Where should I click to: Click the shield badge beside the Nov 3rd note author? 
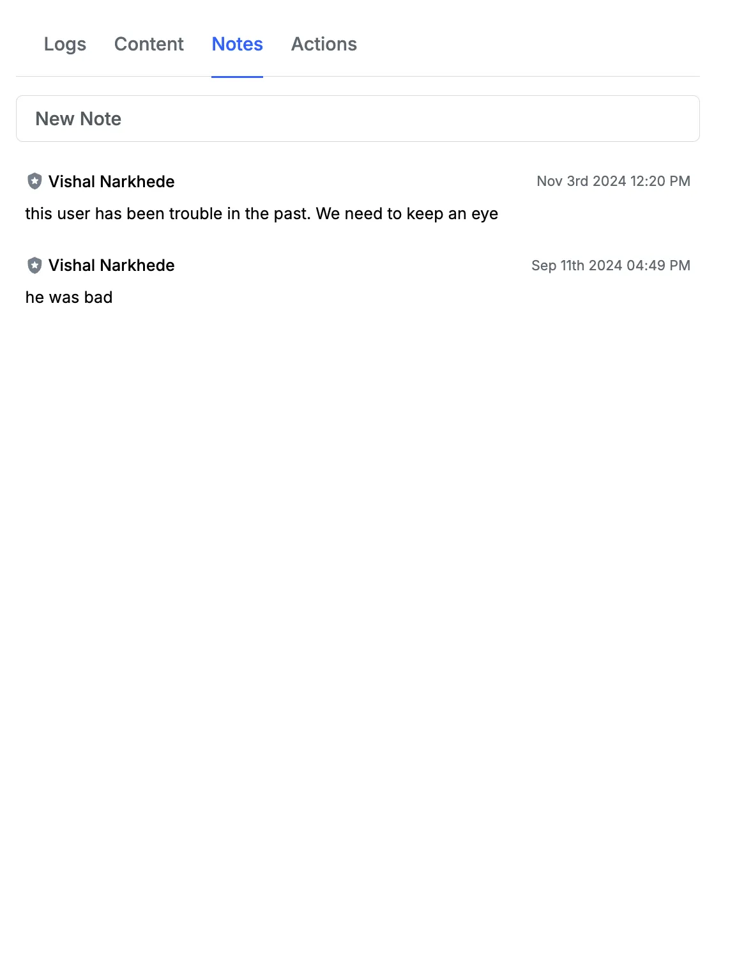(x=34, y=181)
